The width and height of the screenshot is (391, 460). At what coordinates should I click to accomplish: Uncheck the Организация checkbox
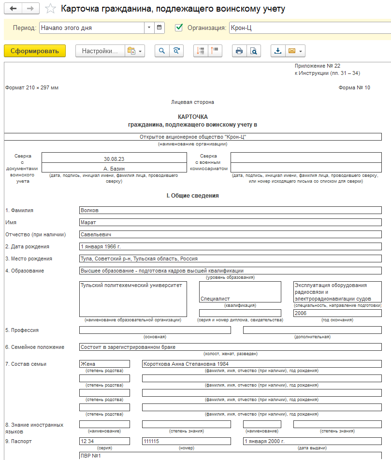(179, 28)
